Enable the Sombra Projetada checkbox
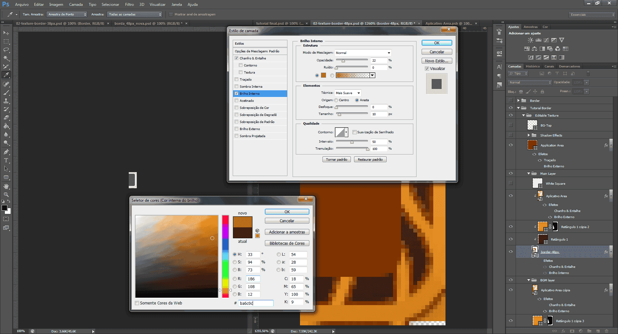The image size is (618, 334). click(237, 136)
